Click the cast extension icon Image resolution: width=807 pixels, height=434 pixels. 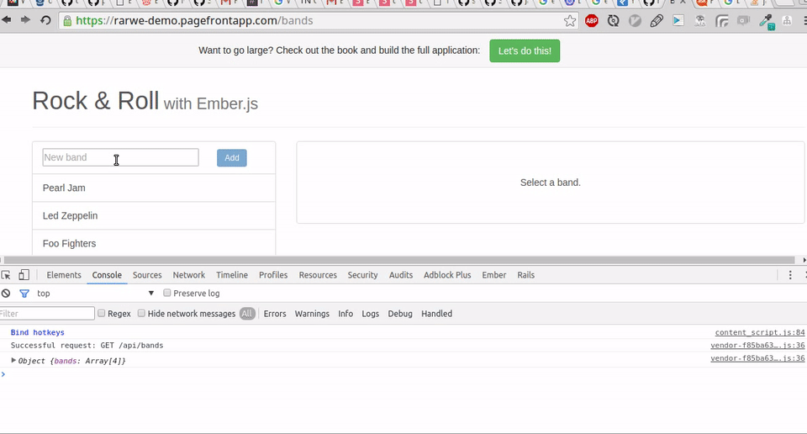721,21
